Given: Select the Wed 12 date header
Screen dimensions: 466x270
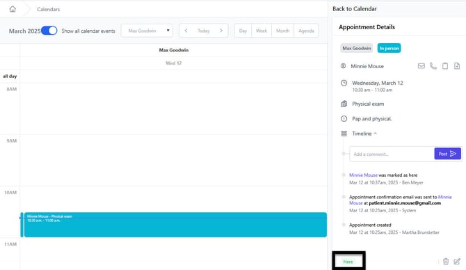Looking at the screenshot, I should 174,63.
